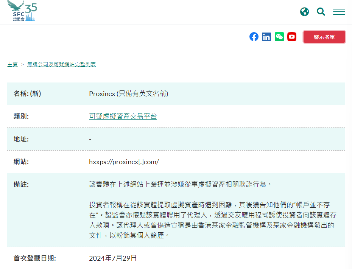Screen dimensions: 352x269
Task: Open the search magnifier icon
Action: click(x=321, y=12)
